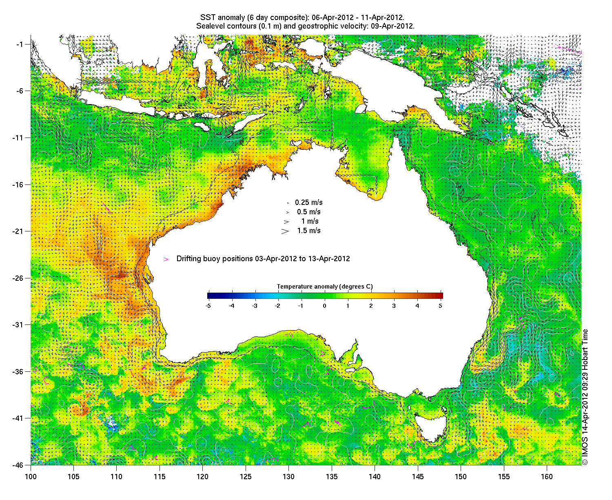
Task: Click the longitude axis label 150
Action: click(x=461, y=477)
